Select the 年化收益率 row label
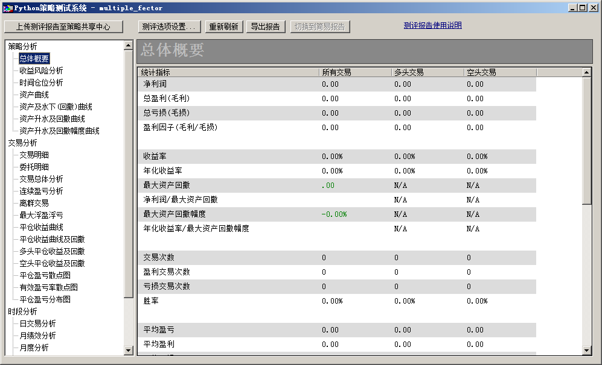This screenshot has height=365, width=602. tap(163, 171)
